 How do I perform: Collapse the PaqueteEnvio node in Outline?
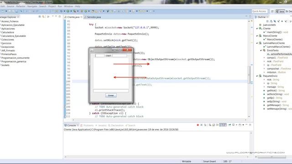pos(257,76)
